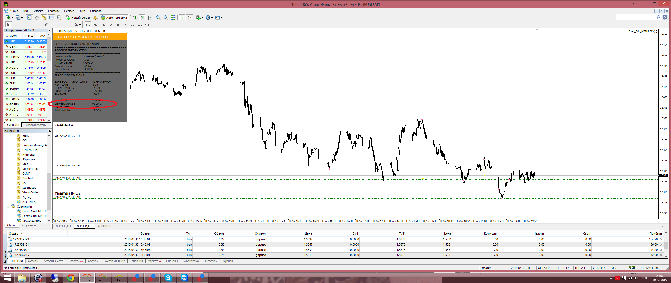Toggle chart shift icon
The height and width of the screenshot is (283, 671).
tap(190, 18)
